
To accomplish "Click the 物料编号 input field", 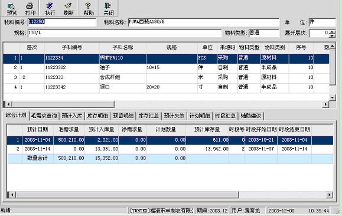I will (62, 22).
